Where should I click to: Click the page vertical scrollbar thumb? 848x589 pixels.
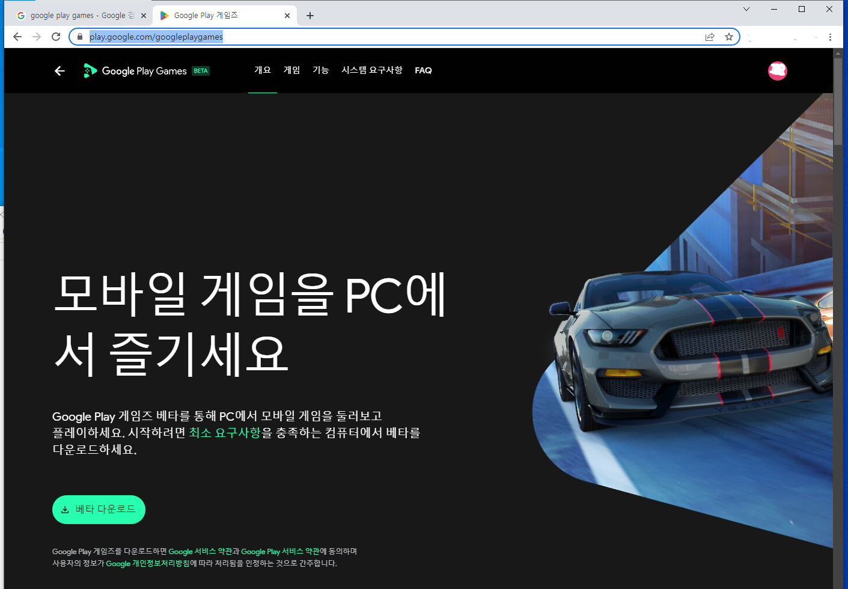[838, 102]
